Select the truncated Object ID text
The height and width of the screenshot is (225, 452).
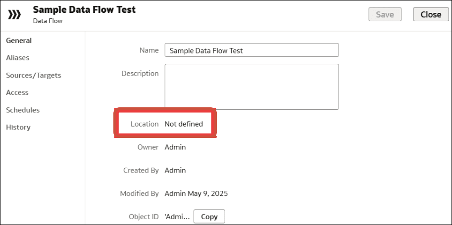click(x=177, y=217)
